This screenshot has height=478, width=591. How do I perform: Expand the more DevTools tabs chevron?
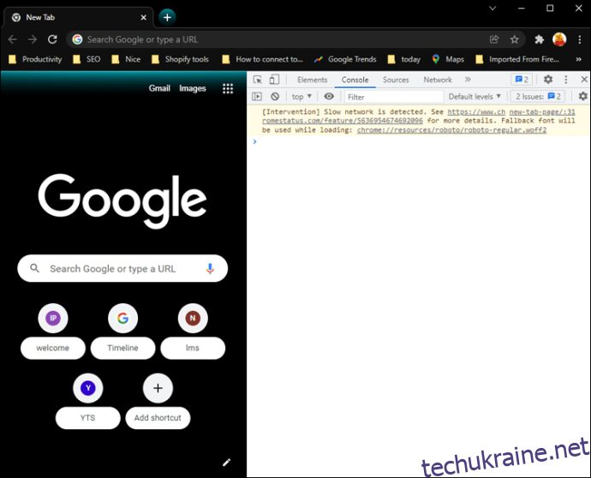468,80
